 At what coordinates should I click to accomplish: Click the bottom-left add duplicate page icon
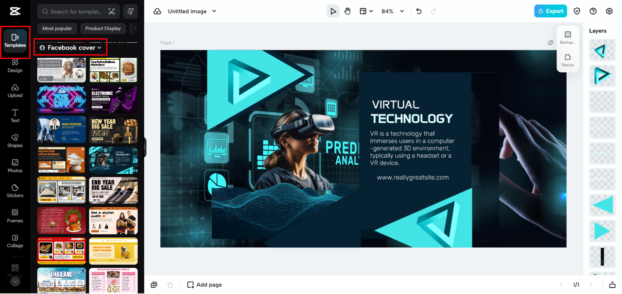click(154, 285)
